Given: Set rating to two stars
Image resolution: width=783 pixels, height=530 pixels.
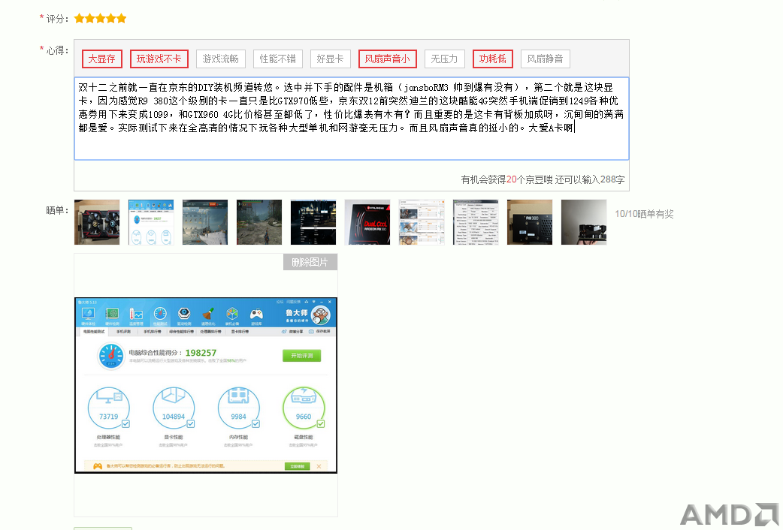Looking at the screenshot, I should [89, 19].
